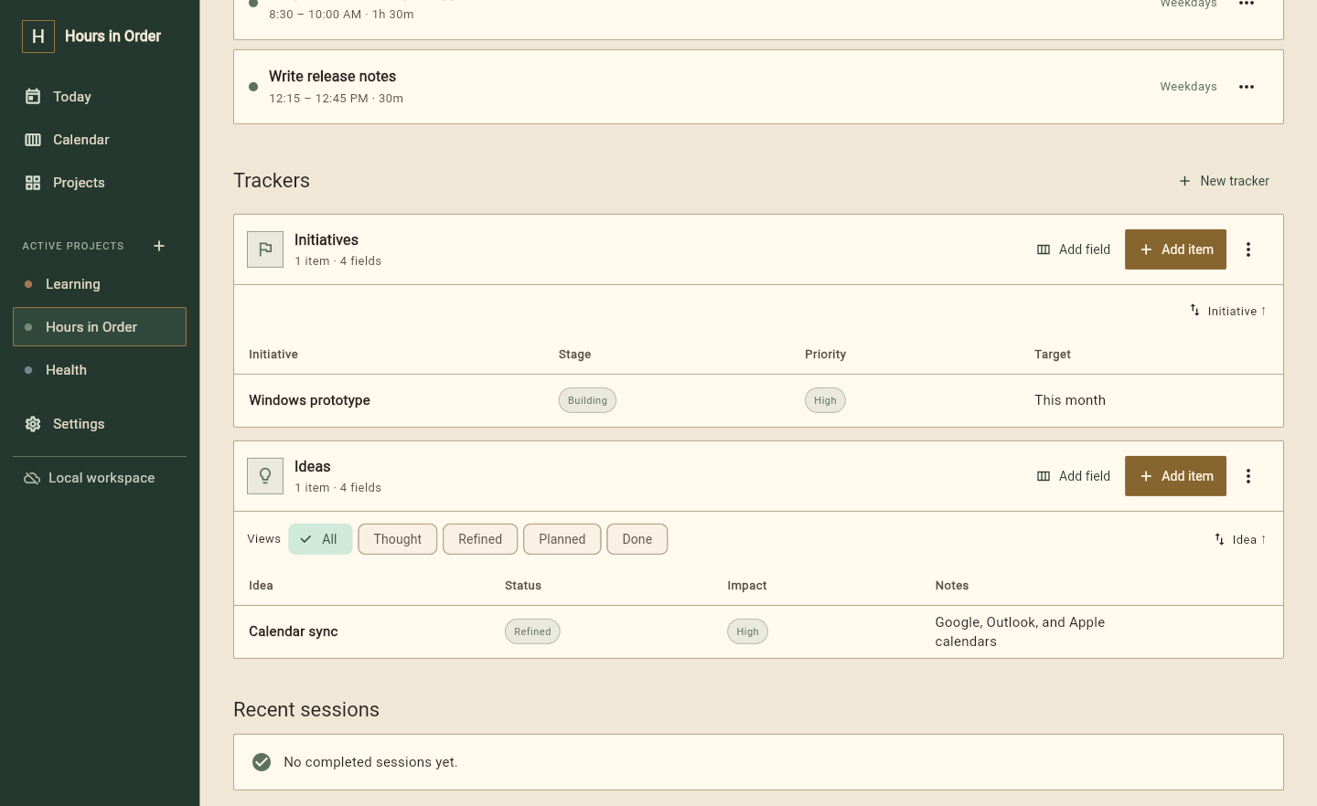Open the Initiatives tracker kebab menu
The height and width of the screenshot is (806, 1317).
1248,249
